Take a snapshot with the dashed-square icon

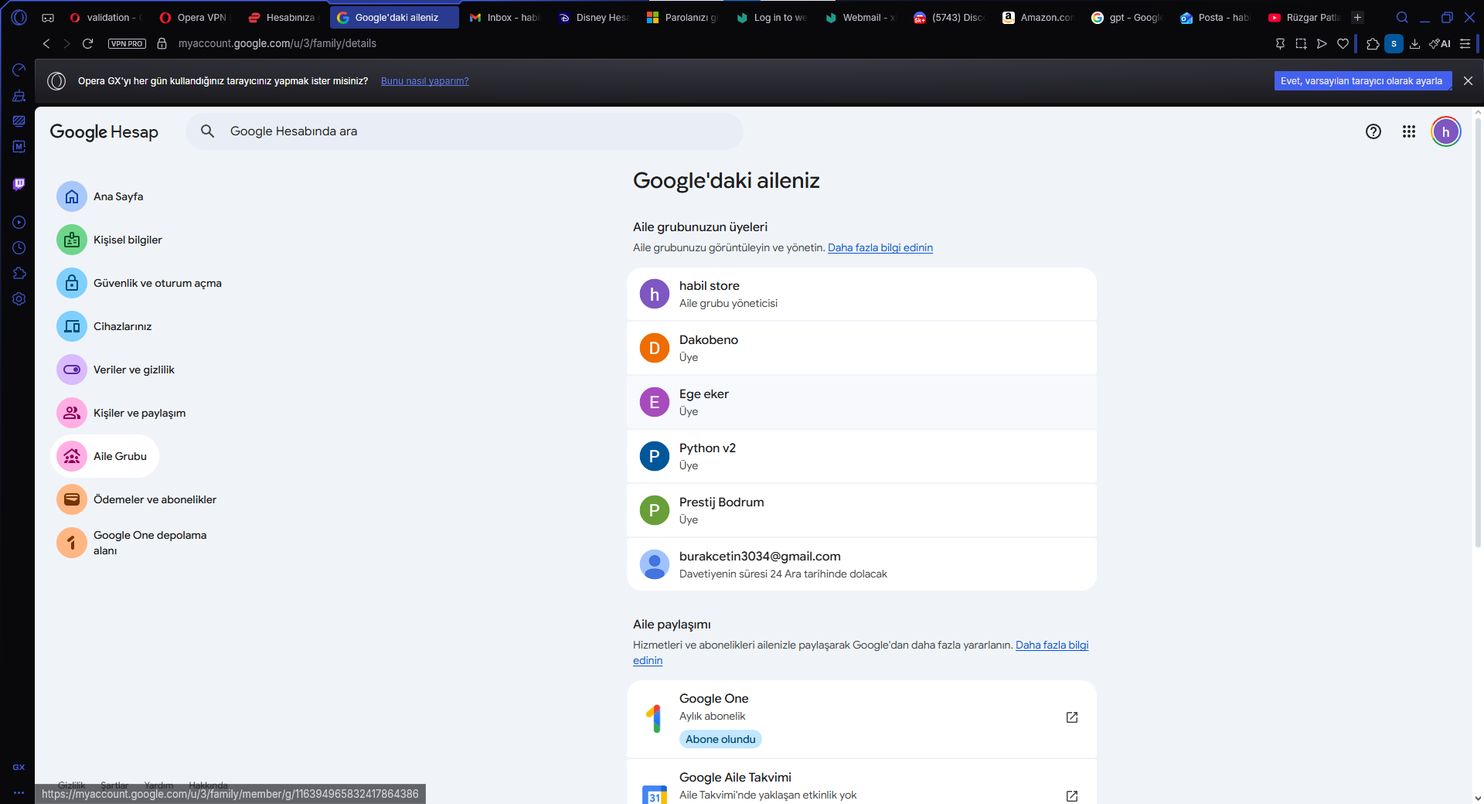(1301, 43)
